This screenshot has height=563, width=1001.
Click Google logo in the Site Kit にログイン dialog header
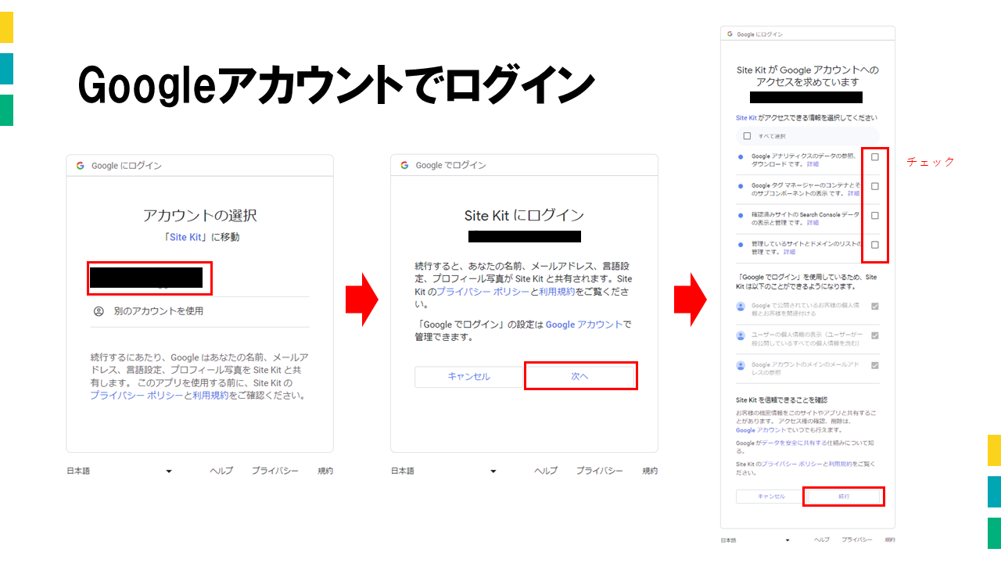tap(404, 166)
